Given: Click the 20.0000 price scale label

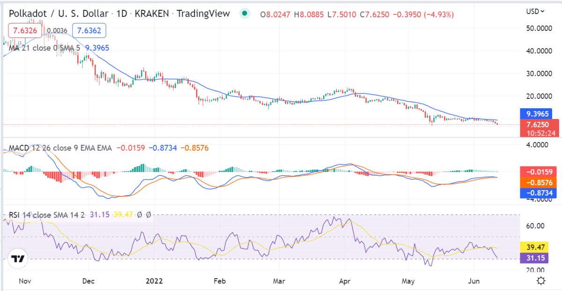Looking at the screenshot, I should 539,96.
